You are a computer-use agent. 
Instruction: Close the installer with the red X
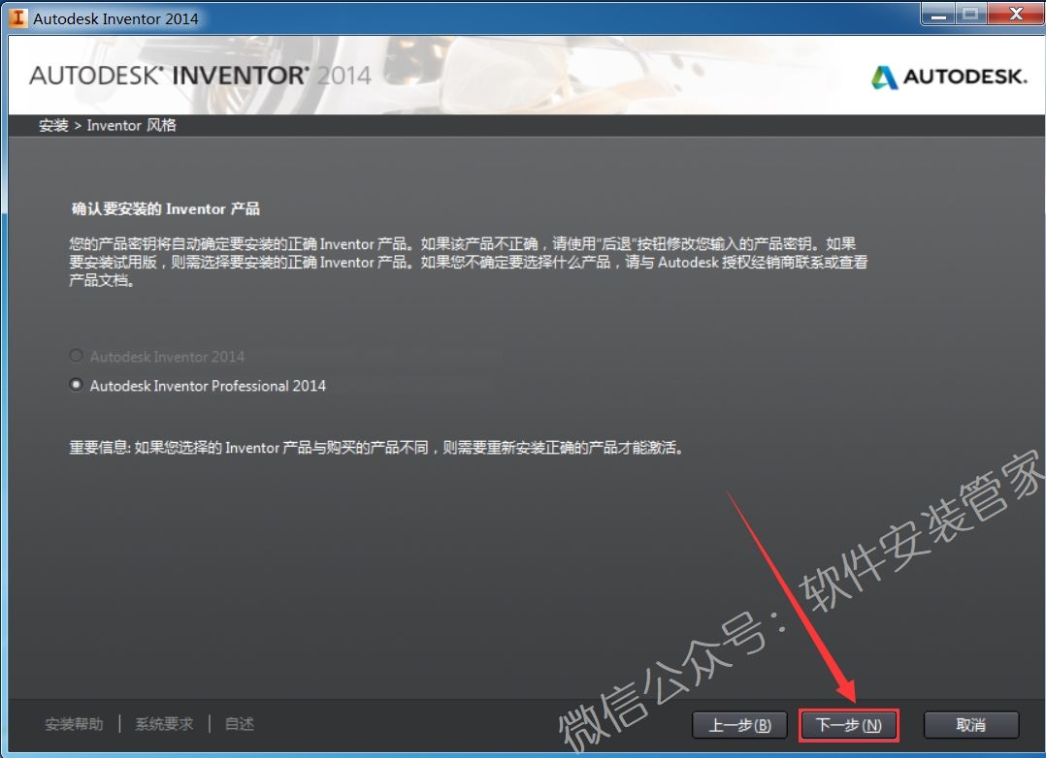[x=1015, y=15]
